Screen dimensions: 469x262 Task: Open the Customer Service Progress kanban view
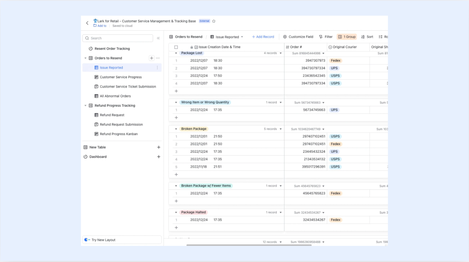click(x=121, y=77)
